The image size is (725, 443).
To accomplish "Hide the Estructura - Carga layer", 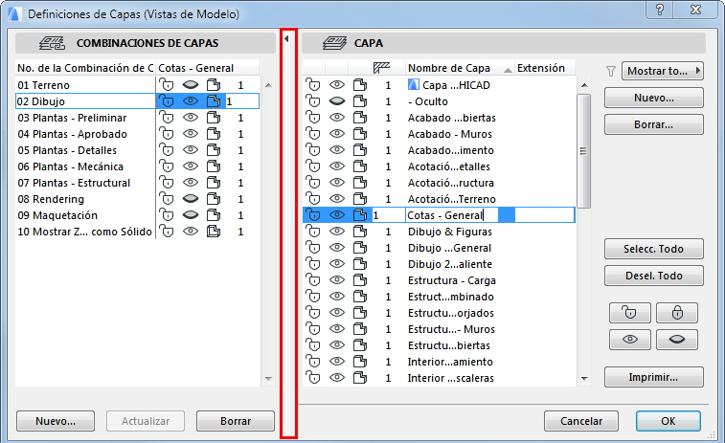I will pyautogui.click(x=337, y=280).
